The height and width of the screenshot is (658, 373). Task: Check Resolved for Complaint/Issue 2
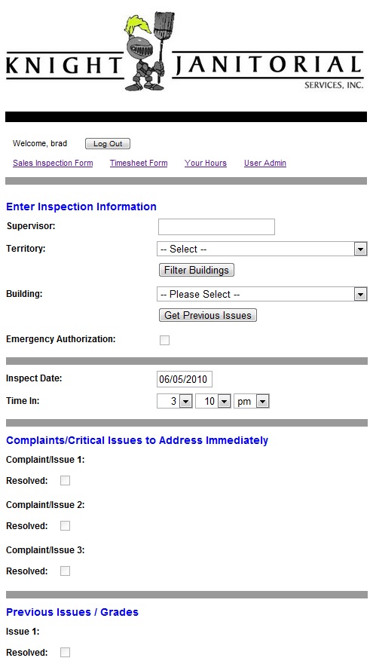(65, 526)
